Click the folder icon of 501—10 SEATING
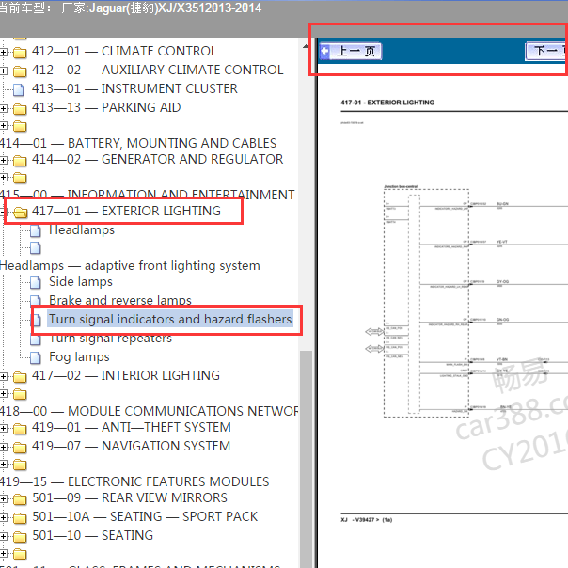568x568 pixels. click(20, 536)
